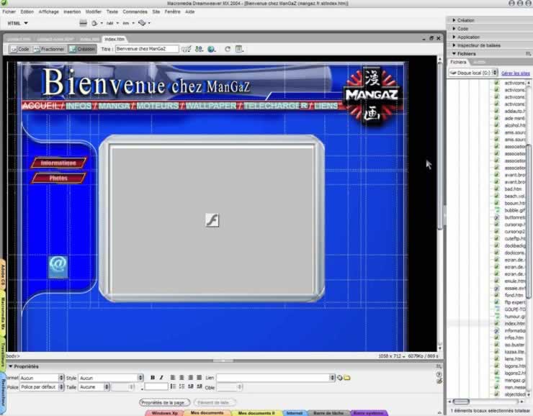Open the Fichier menu
Screen dimensions: 533x416
pyautogui.click(x=9, y=12)
